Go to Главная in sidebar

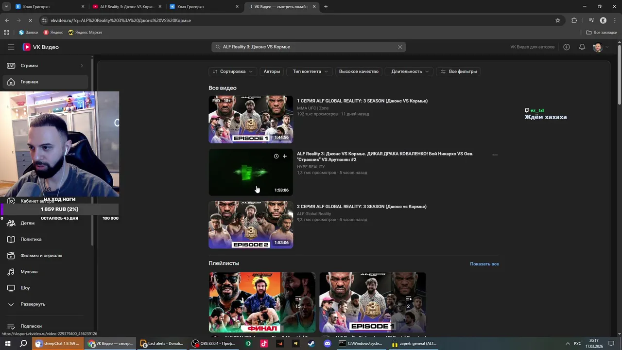[45, 82]
